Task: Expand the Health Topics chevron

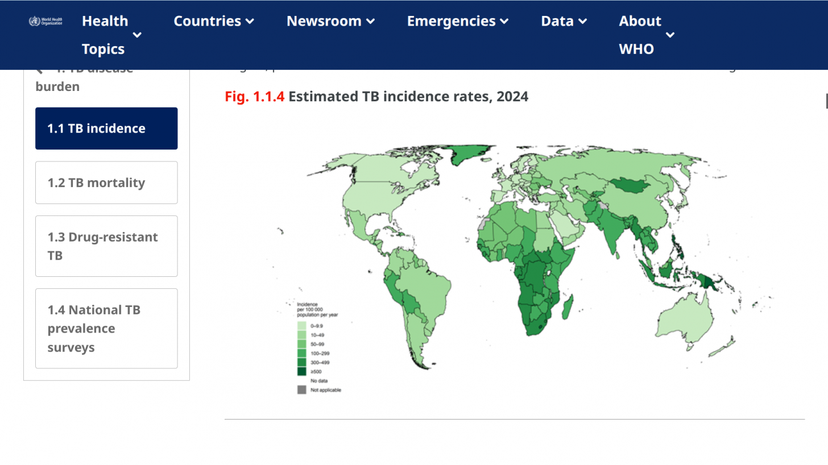Action: 137,35
